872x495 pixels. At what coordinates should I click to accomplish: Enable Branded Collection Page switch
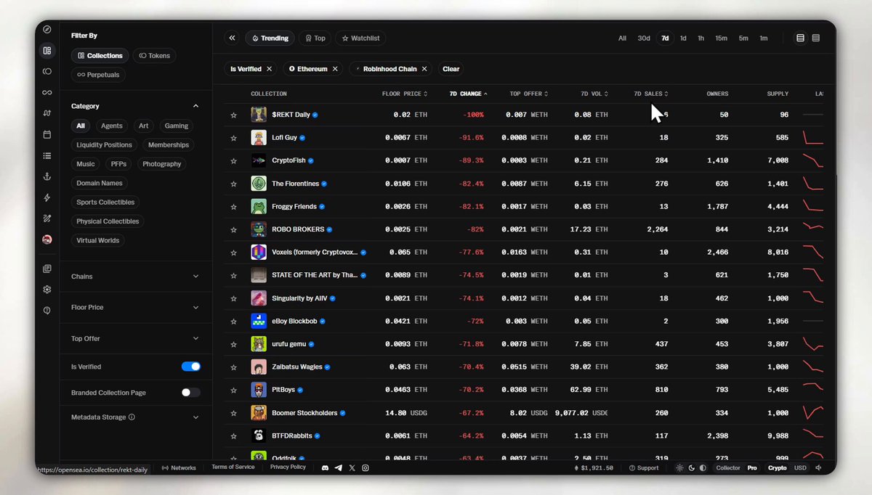point(191,392)
